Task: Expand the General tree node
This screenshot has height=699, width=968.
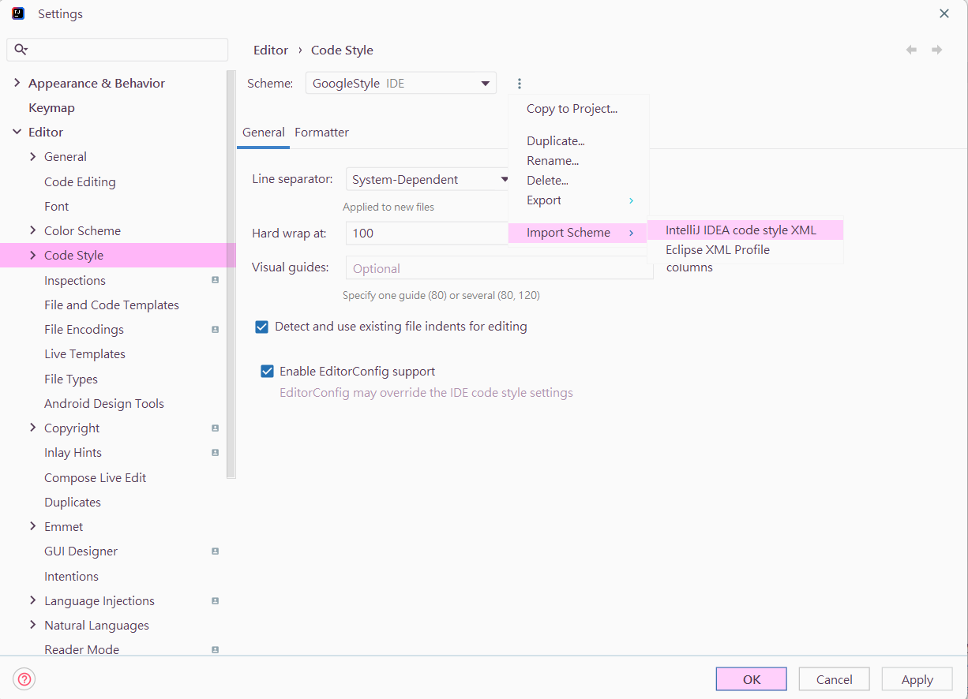Action: point(32,156)
